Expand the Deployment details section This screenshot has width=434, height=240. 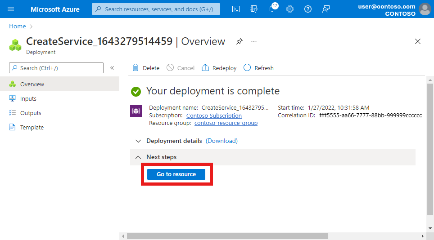(x=138, y=141)
